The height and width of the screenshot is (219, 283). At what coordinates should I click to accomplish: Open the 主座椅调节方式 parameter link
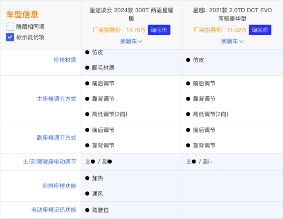point(56,99)
